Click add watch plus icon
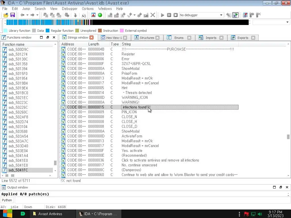291x218 pixels. click(x=252, y=15)
